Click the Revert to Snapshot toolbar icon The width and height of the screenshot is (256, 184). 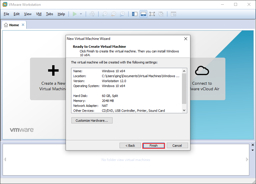pos(113,14)
